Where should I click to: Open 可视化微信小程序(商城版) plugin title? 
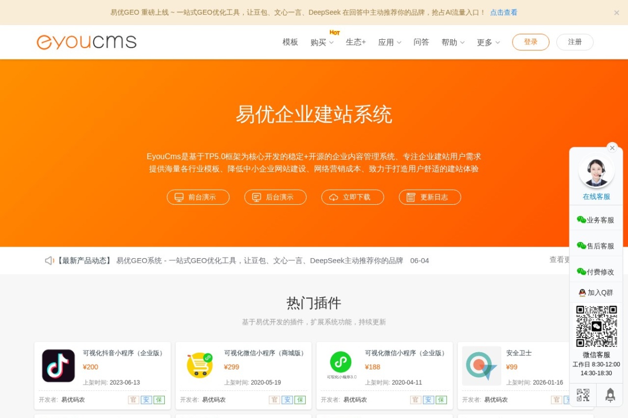point(265,353)
